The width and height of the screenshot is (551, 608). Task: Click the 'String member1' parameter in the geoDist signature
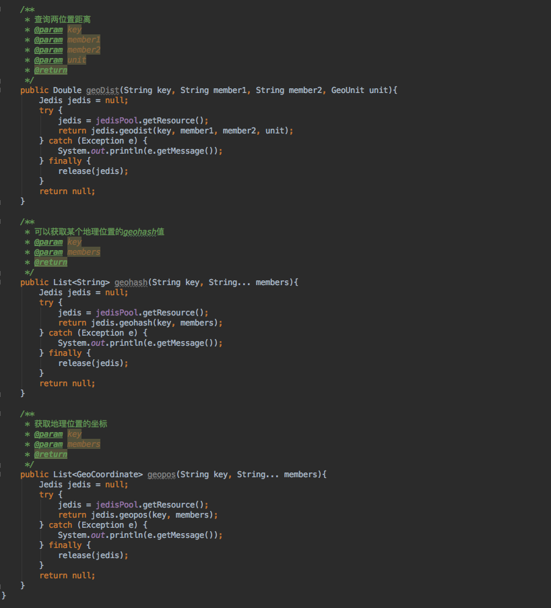(x=214, y=90)
